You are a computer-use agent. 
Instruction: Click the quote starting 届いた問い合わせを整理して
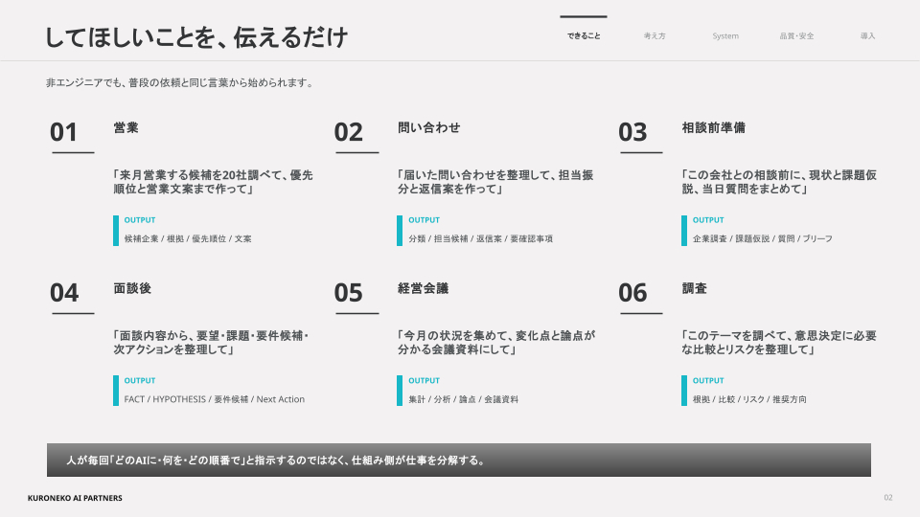495,182
